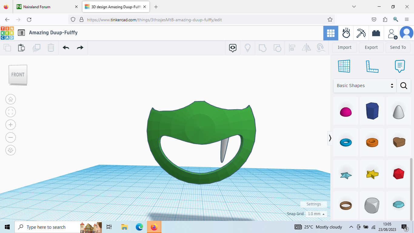Click the Export button
Screen dimensions: 414x233
(371, 47)
